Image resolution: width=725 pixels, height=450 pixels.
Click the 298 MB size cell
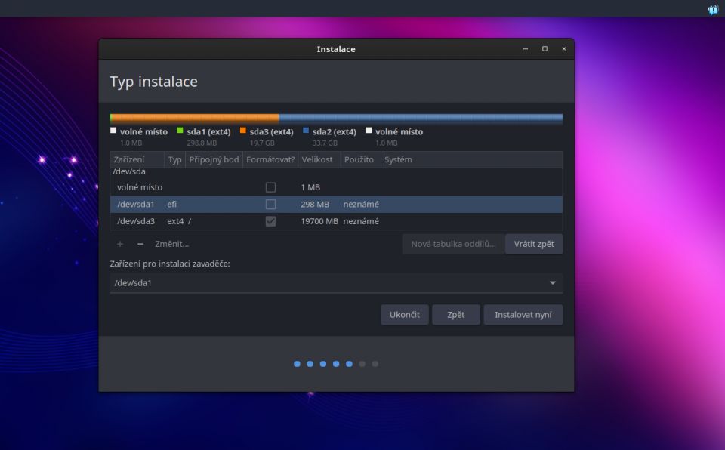[x=315, y=205]
